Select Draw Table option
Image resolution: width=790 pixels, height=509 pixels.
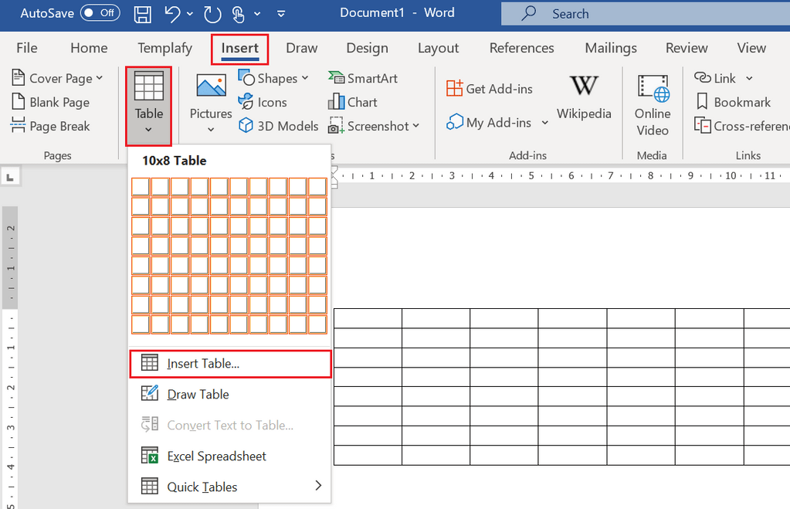click(x=198, y=394)
